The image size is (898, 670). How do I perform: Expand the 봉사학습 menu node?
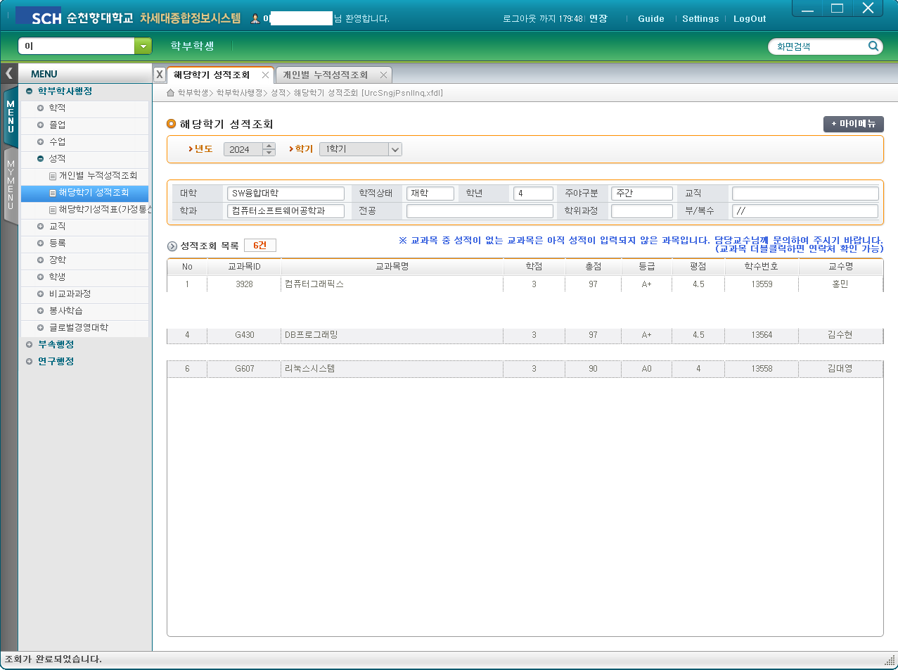[x=40, y=310]
